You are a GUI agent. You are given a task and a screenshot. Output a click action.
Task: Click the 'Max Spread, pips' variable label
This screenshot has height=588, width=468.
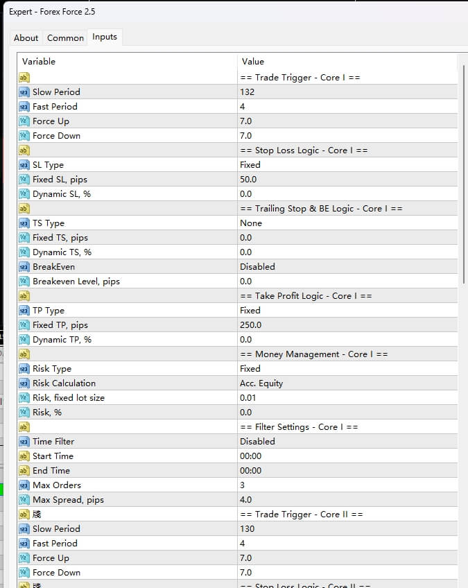click(68, 500)
